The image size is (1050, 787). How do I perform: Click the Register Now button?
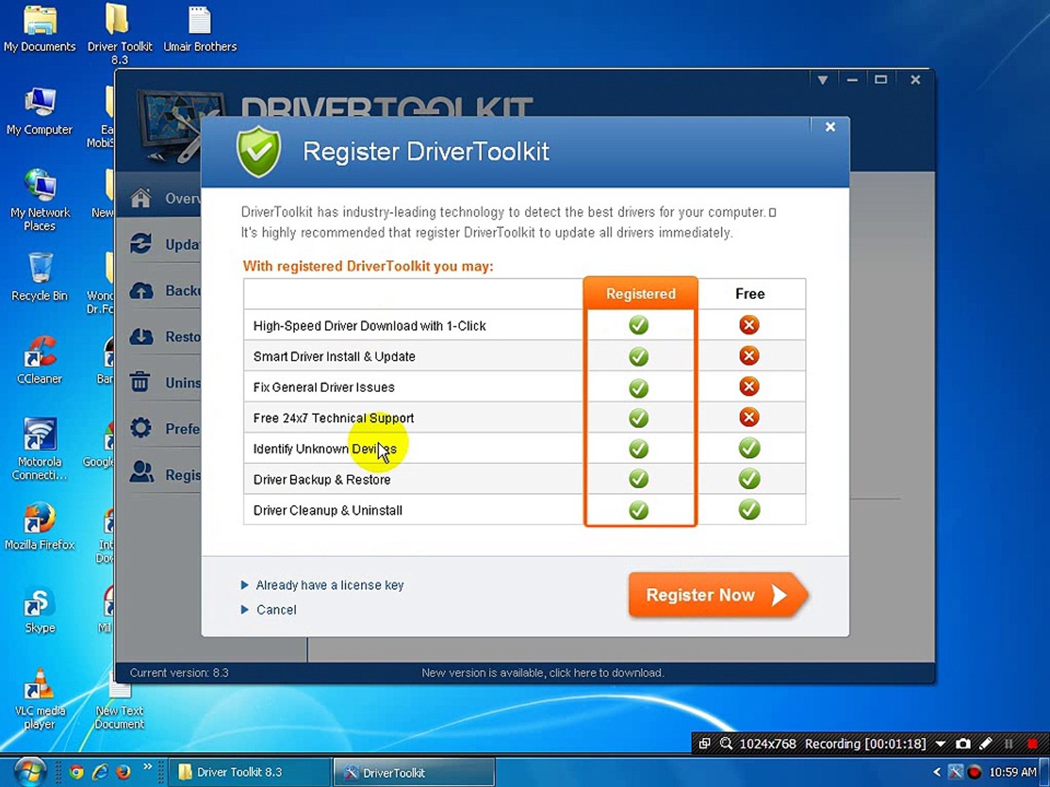coord(717,595)
